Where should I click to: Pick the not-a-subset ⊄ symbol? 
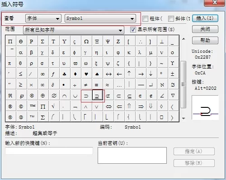point(108,96)
